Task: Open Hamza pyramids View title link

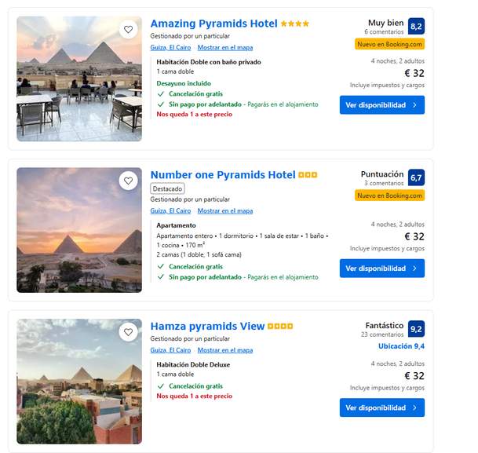Action: pos(207,326)
